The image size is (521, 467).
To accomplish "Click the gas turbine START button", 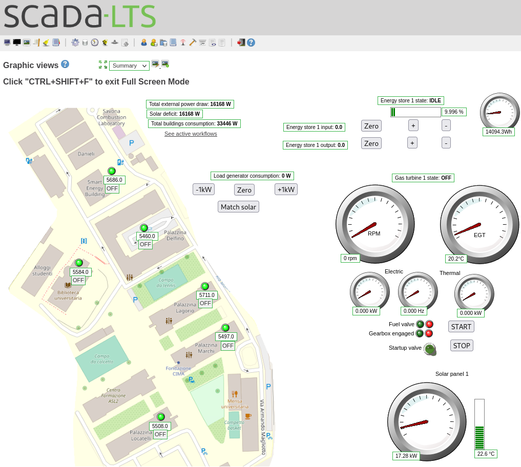I will point(461,327).
